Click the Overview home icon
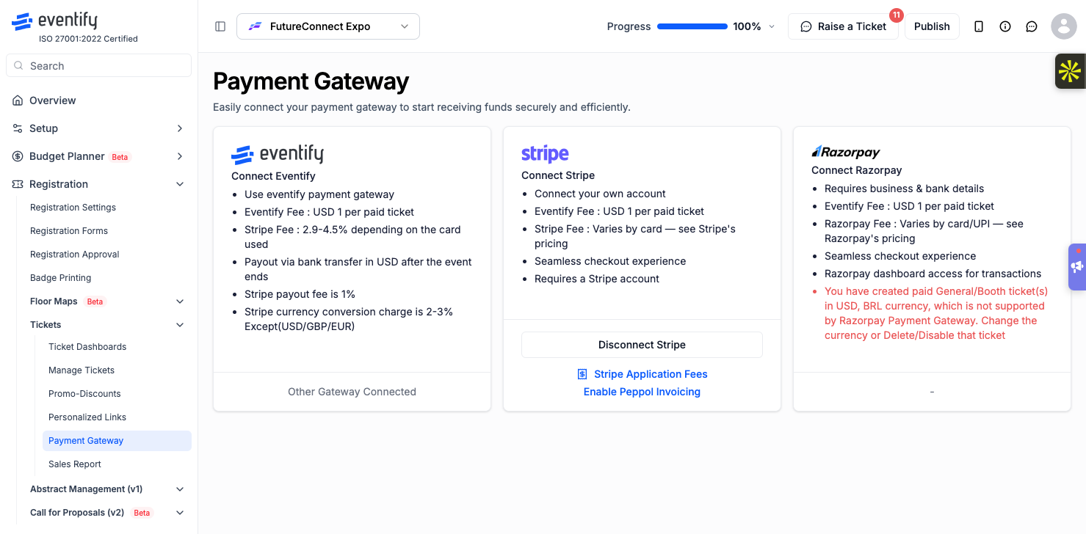Image resolution: width=1086 pixels, height=534 pixels. click(x=18, y=100)
